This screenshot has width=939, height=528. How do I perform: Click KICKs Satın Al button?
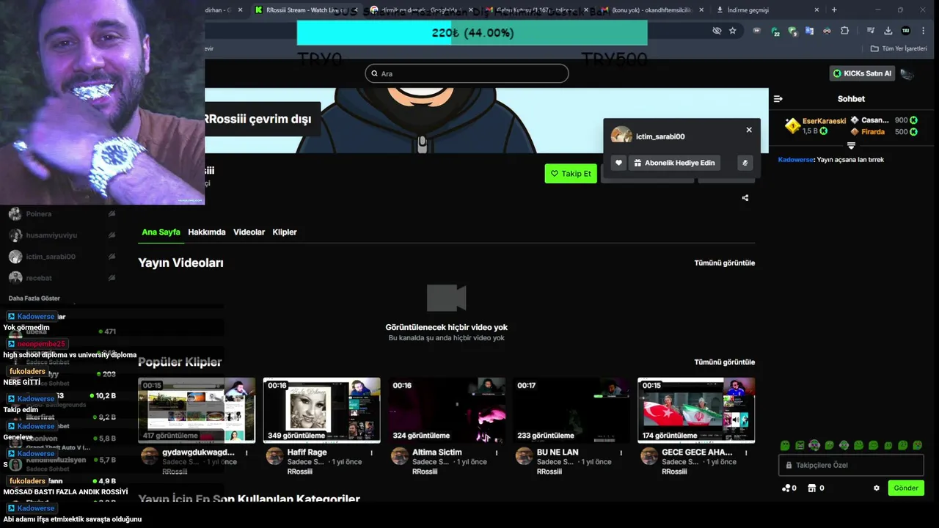tap(862, 73)
